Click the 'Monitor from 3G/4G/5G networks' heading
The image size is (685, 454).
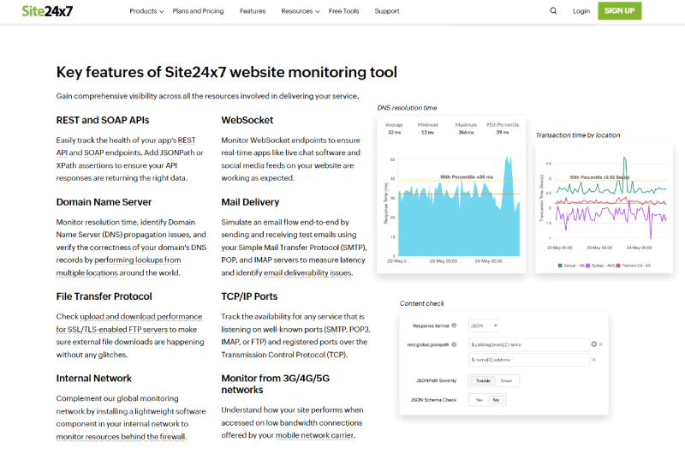[x=275, y=384]
